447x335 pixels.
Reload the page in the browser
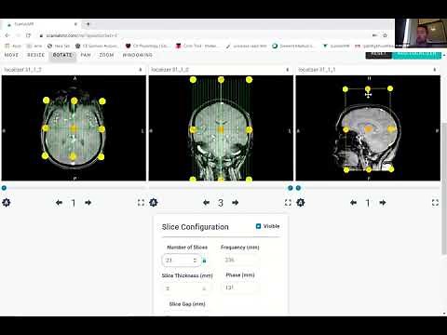point(28,35)
